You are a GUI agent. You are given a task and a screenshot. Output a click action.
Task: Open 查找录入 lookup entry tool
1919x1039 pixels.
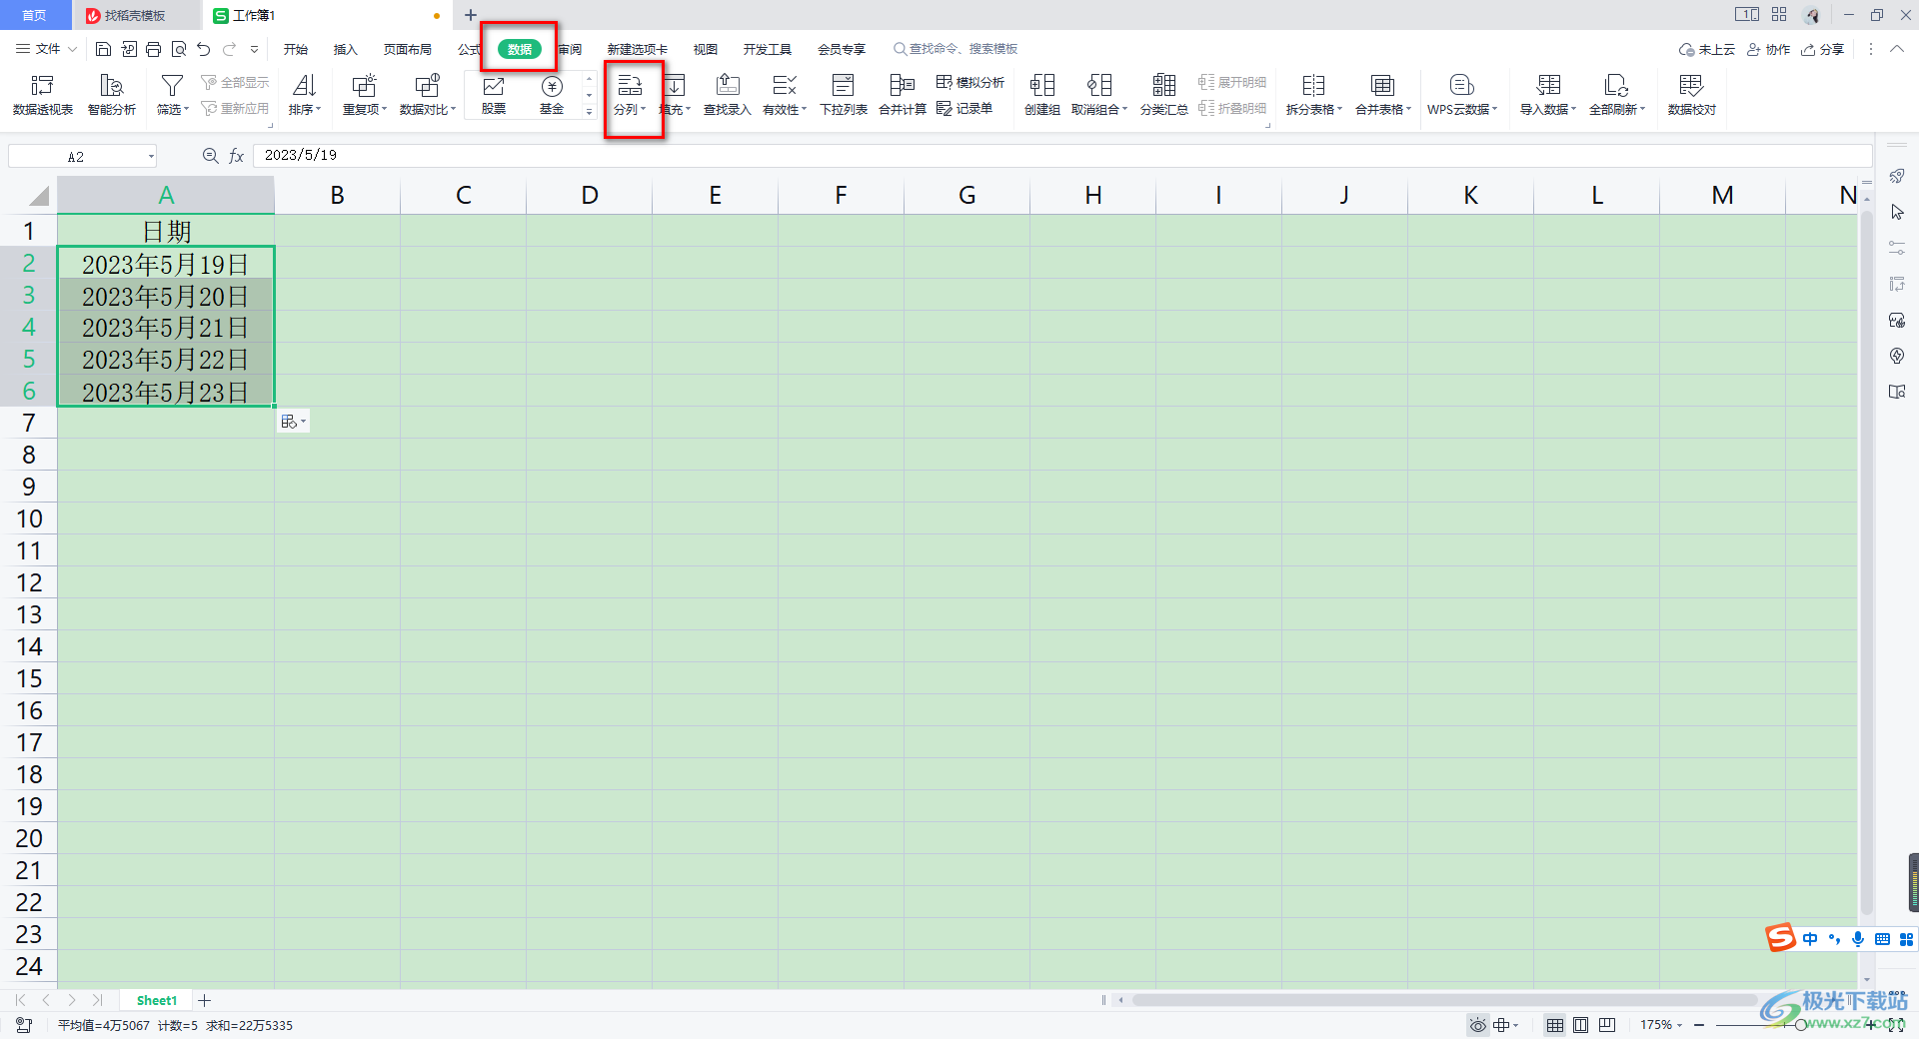(728, 95)
